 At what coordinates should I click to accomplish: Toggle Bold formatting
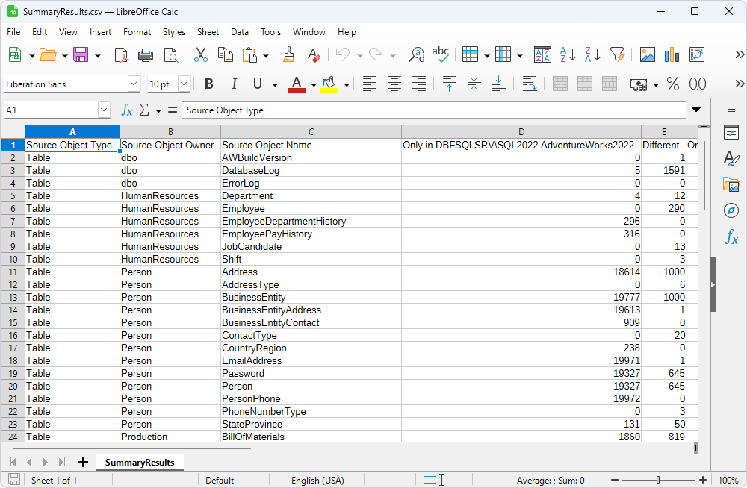[208, 84]
